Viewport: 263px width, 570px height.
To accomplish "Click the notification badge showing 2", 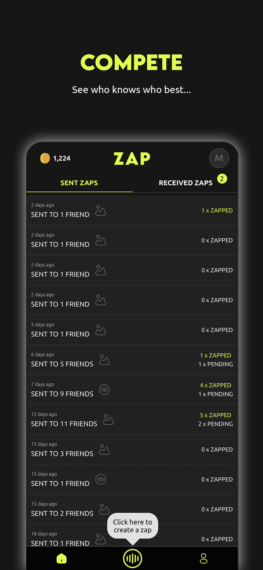I will click(x=222, y=179).
